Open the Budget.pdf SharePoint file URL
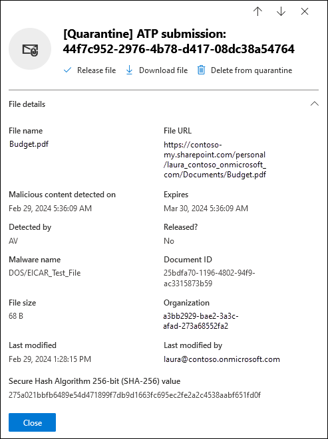 (x=215, y=159)
